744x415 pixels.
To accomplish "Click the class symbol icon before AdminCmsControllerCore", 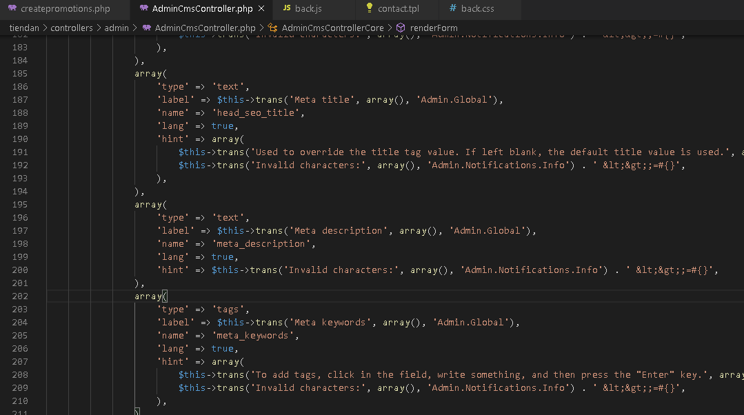I will [x=272, y=28].
